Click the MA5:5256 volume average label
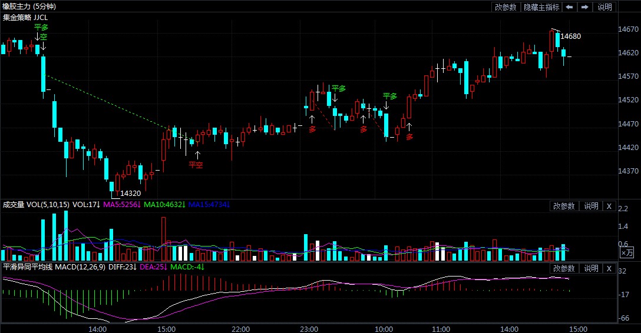 [x=122, y=205]
